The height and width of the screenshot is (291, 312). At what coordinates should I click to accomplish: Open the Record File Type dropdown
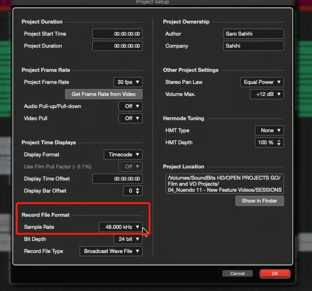coord(111,251)
